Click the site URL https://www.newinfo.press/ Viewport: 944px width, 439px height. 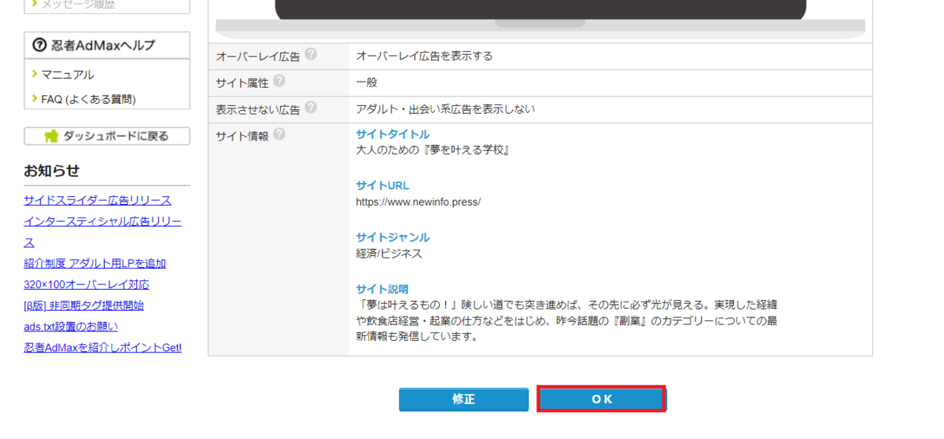(419, 202)
